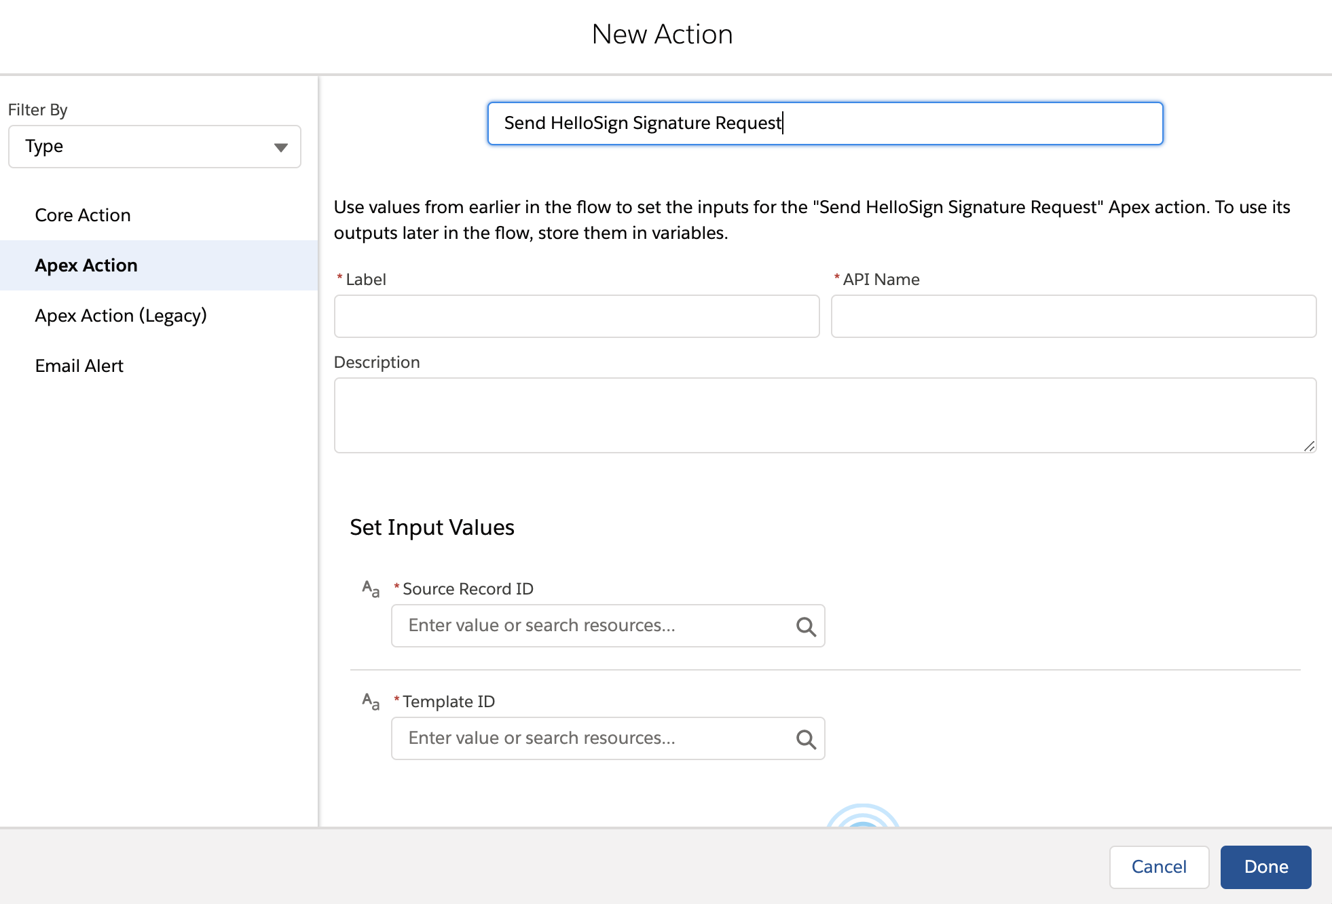Select the Core Action category
Screen dimensions: 1332x904
pos(83,215)
